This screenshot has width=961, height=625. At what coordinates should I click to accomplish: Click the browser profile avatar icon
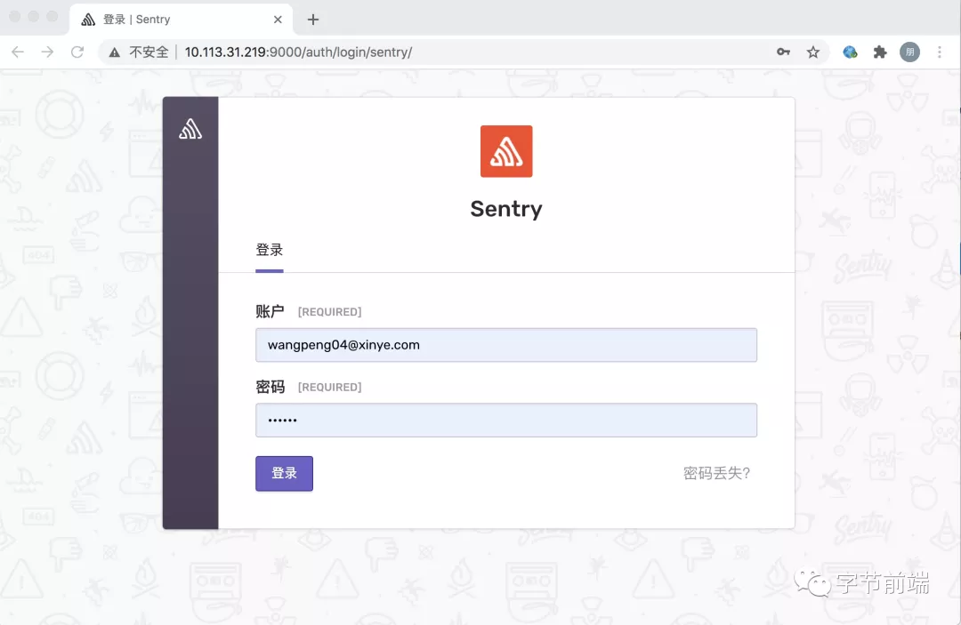(x=909, y=52)
